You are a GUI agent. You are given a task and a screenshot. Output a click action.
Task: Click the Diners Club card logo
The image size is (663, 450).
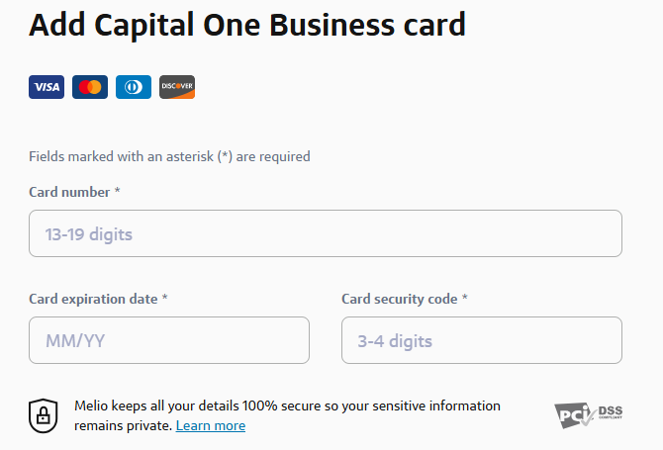(x=134, y=87)
